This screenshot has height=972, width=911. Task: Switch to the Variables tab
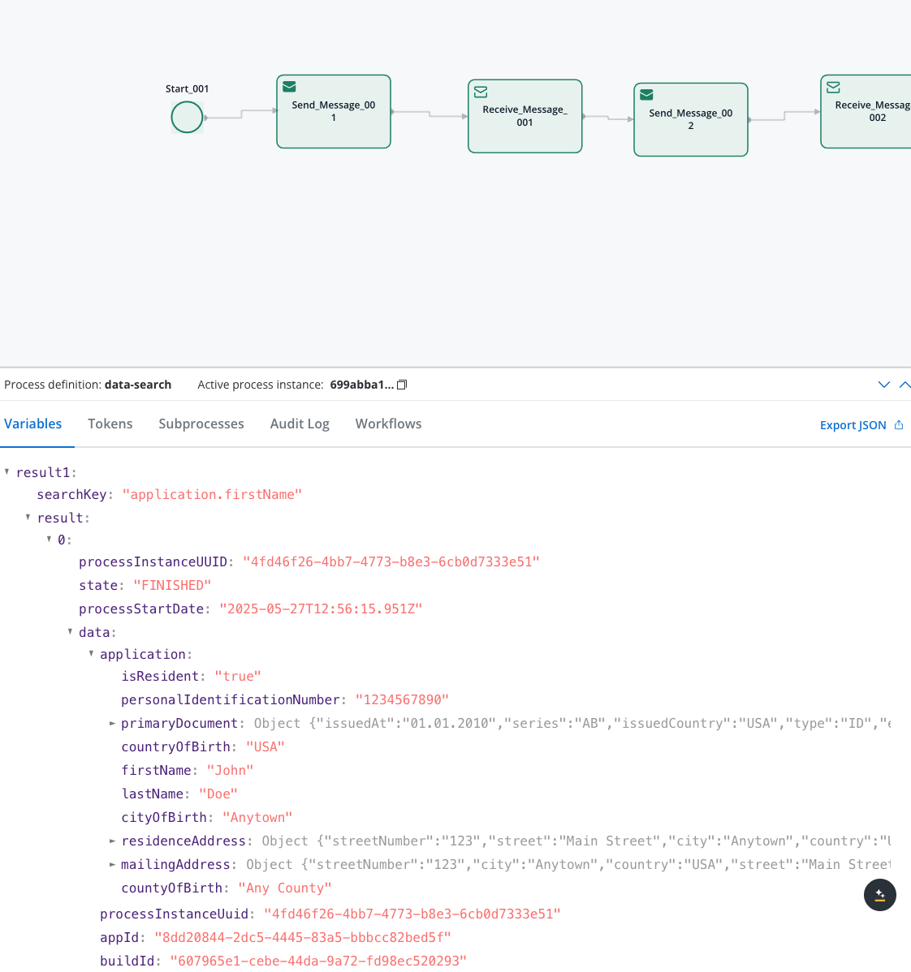point(32,424)
